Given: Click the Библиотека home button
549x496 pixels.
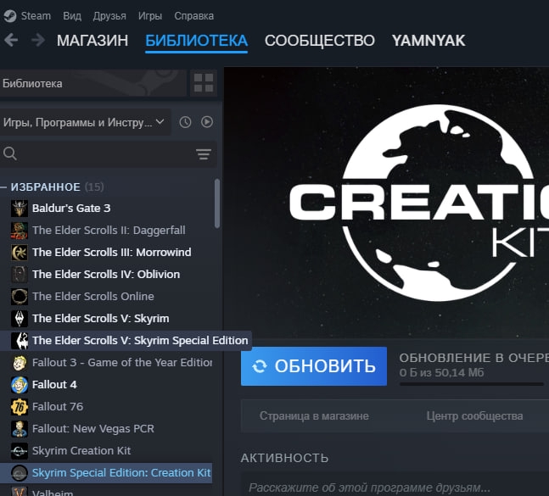Looking at the screenshot, I should tap(92, 83).
